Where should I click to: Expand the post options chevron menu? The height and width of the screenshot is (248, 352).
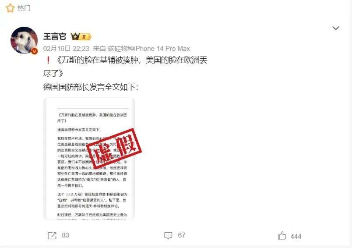(336, 28)
